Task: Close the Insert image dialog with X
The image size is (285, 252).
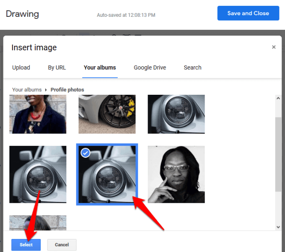Action: [x=274, y=47]
